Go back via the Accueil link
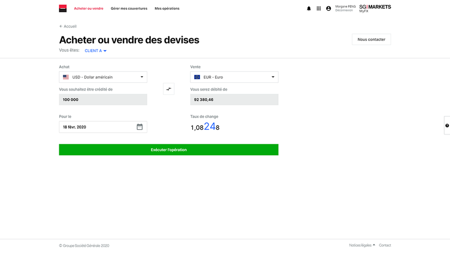Viewport: 450px width, 253px height. pos(68,27)
